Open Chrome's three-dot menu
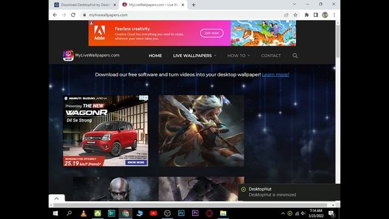 (334, 15)
